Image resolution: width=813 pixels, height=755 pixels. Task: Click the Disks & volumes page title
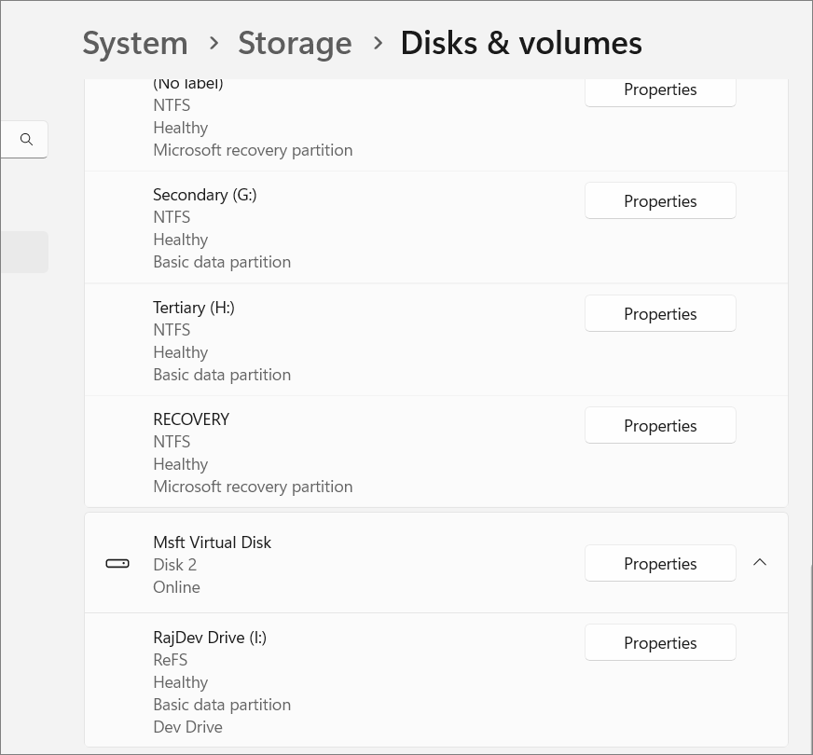coord(520,43)
